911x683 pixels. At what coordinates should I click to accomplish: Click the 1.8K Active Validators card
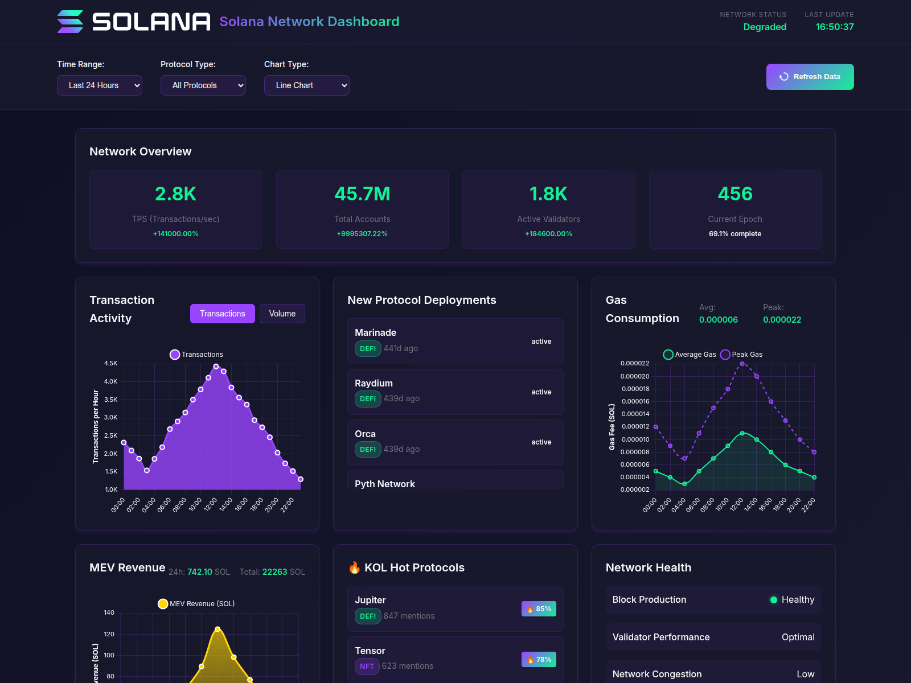coord(549,209)
